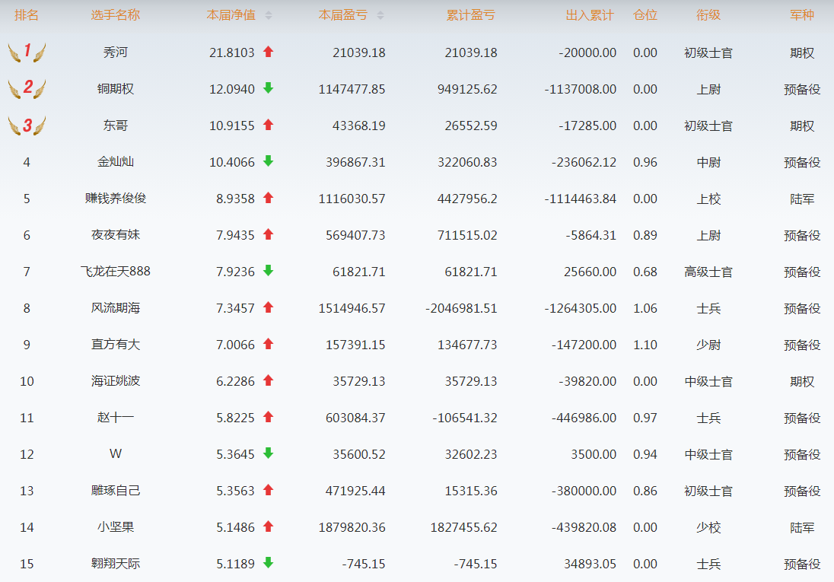Click green down arrow in 铜期权 row

click(268, 88)
